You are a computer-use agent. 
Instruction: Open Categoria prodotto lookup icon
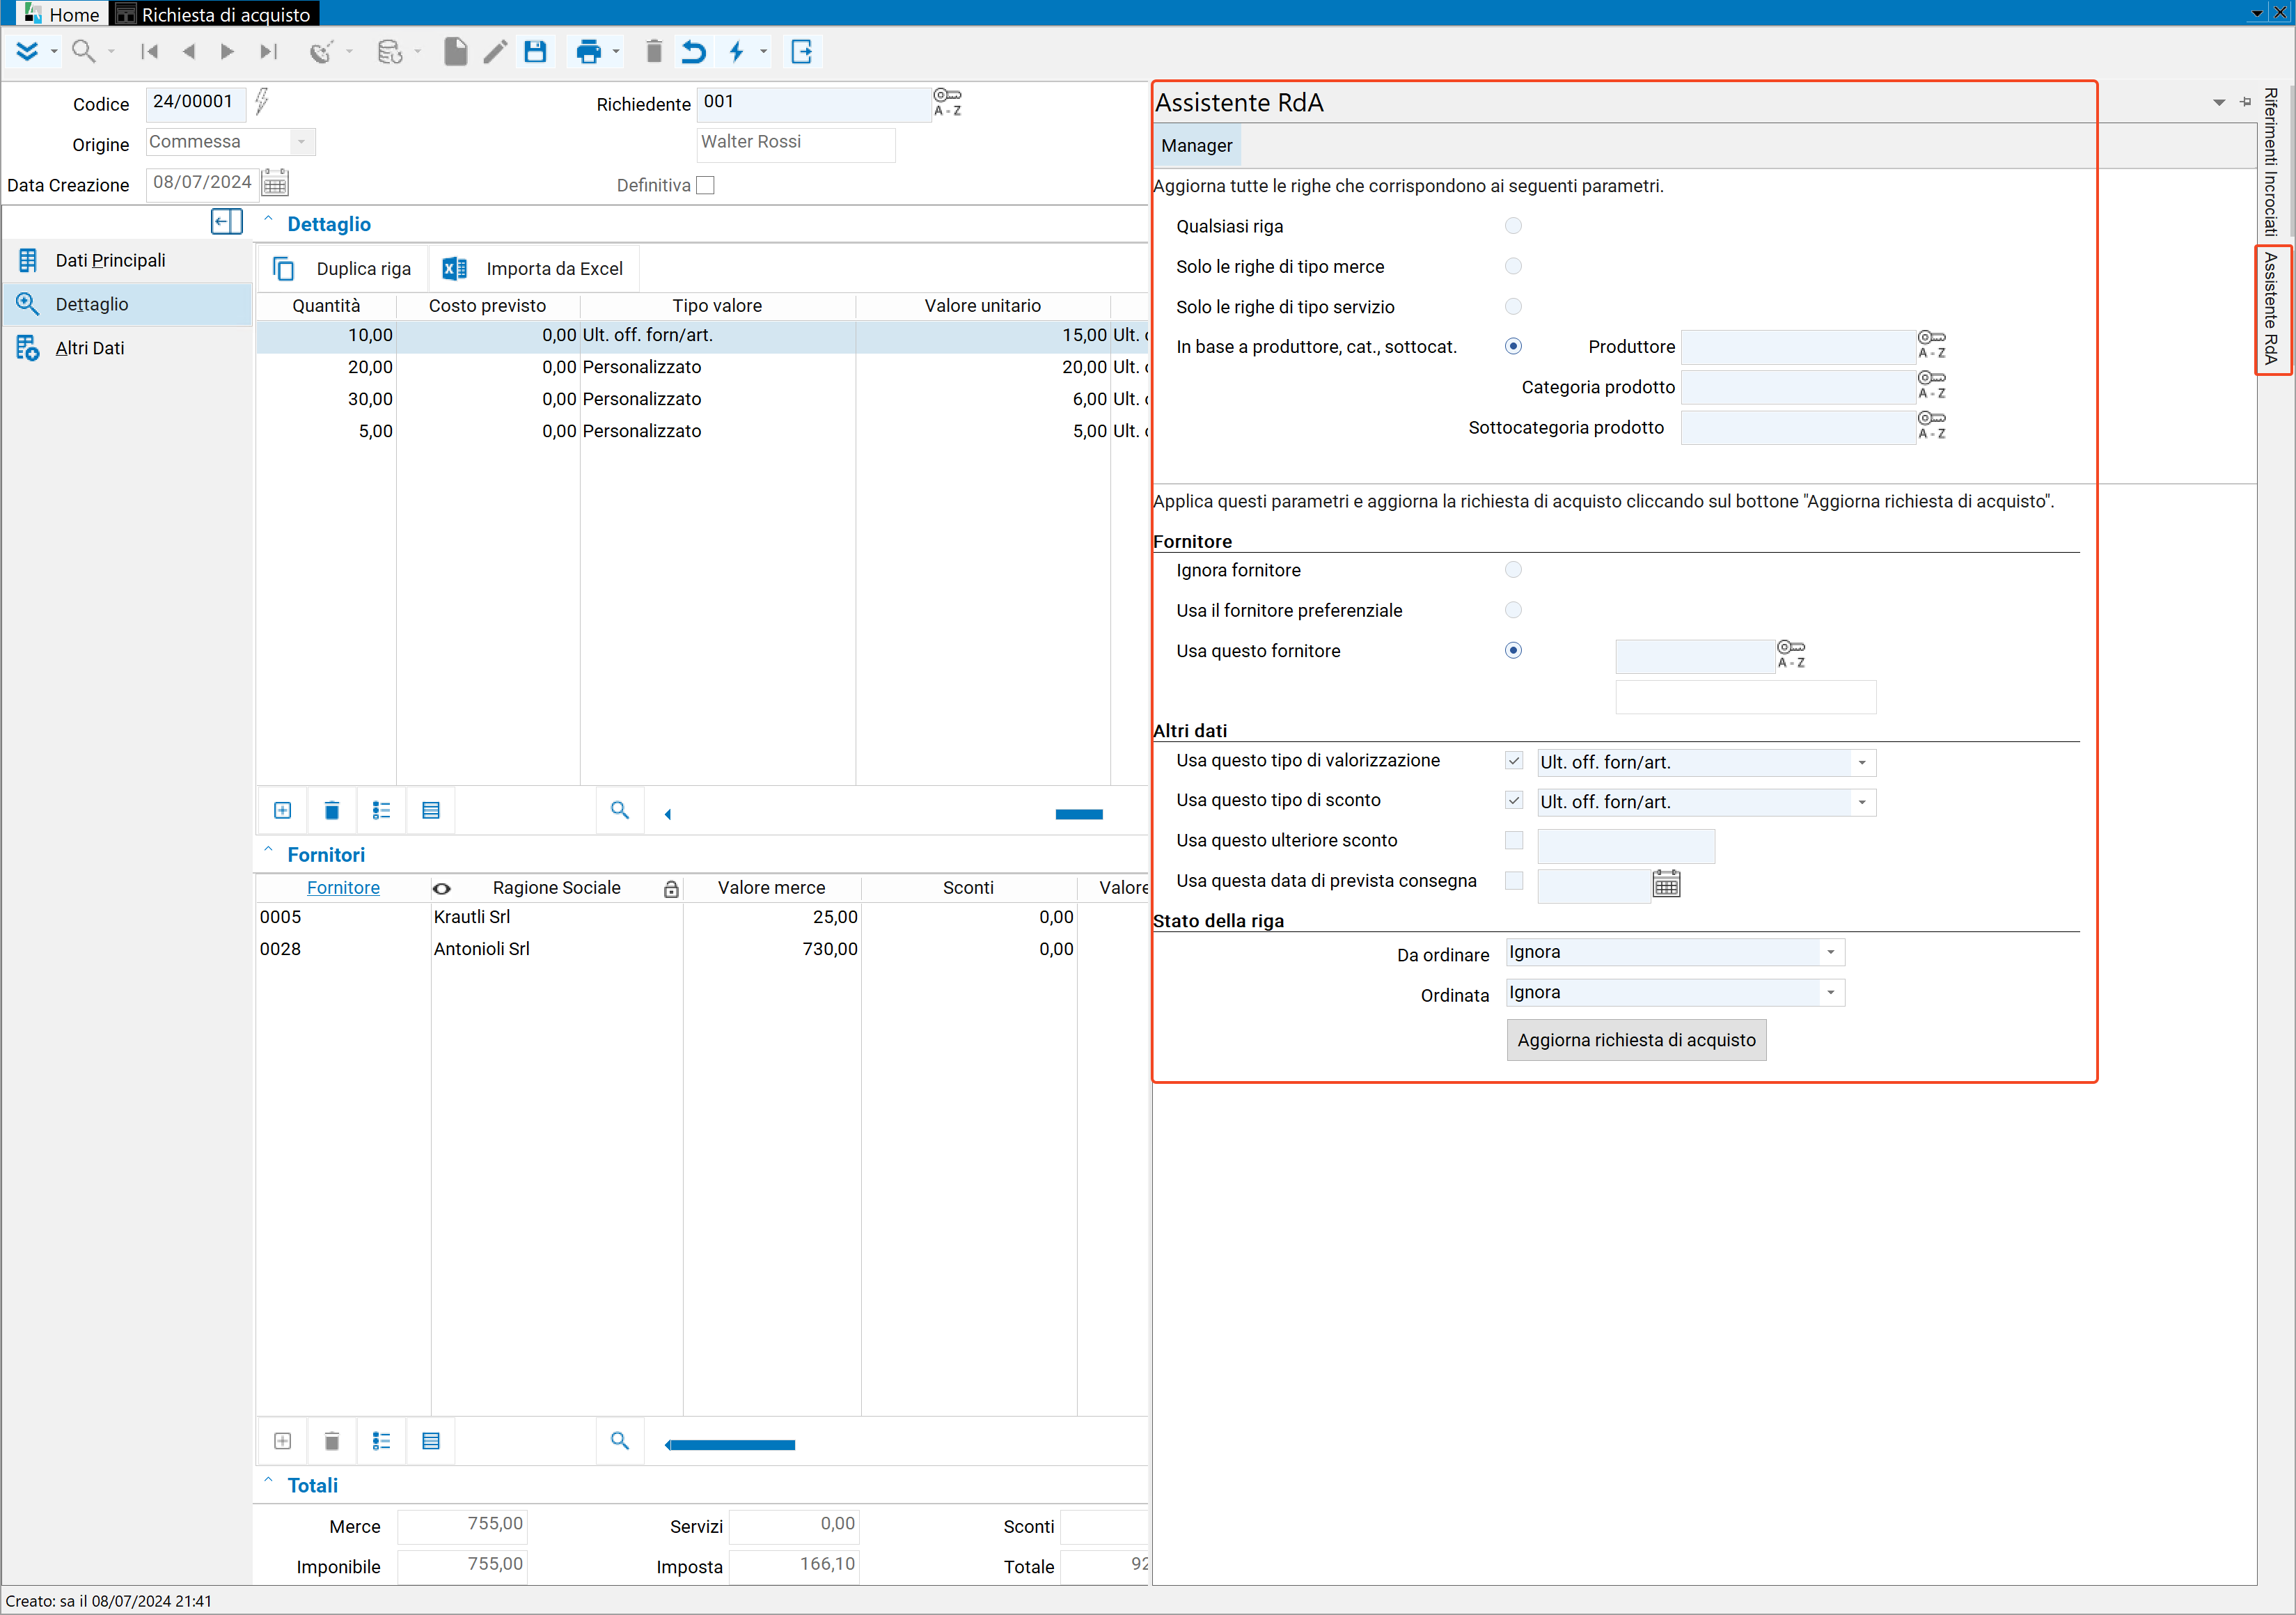[1931, 385]
